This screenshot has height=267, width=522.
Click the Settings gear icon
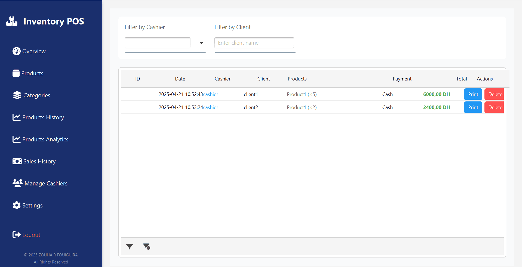click(x=16, y=205)
